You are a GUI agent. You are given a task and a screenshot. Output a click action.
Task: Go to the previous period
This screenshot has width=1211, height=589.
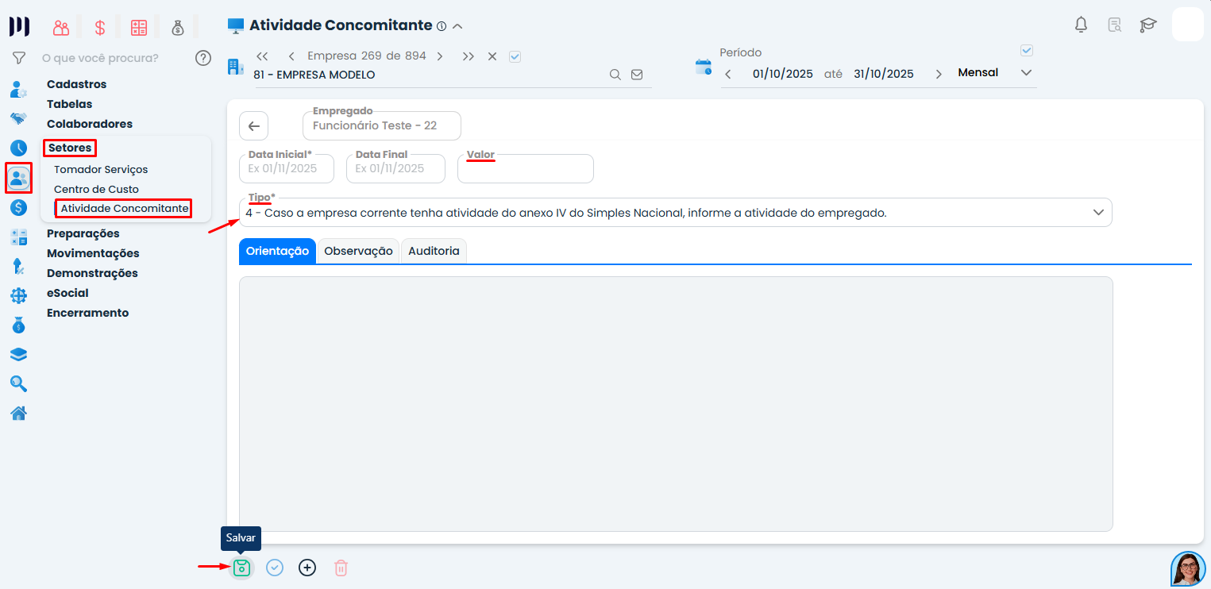point(727,74)
